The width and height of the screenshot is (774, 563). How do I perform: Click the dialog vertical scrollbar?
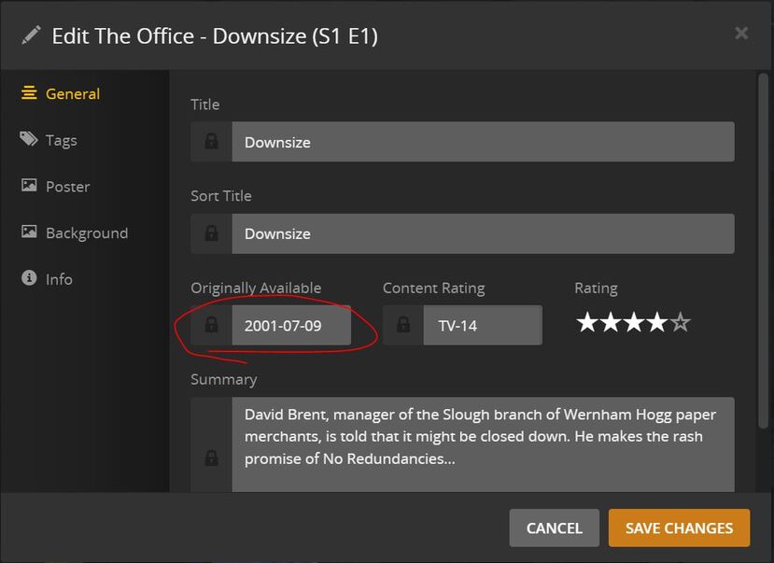763,250
